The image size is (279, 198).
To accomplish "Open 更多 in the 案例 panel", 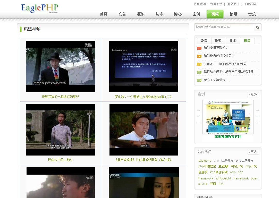I will click(x=253, y=94).
